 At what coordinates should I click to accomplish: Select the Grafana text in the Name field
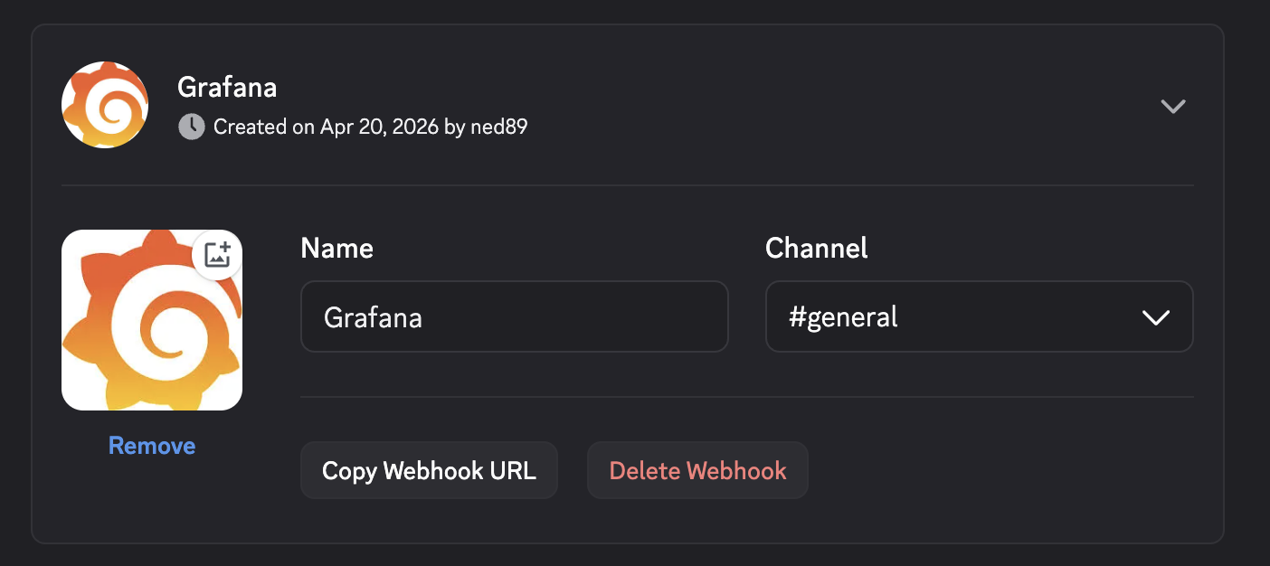pyautogui.click(x=374, y=317)
